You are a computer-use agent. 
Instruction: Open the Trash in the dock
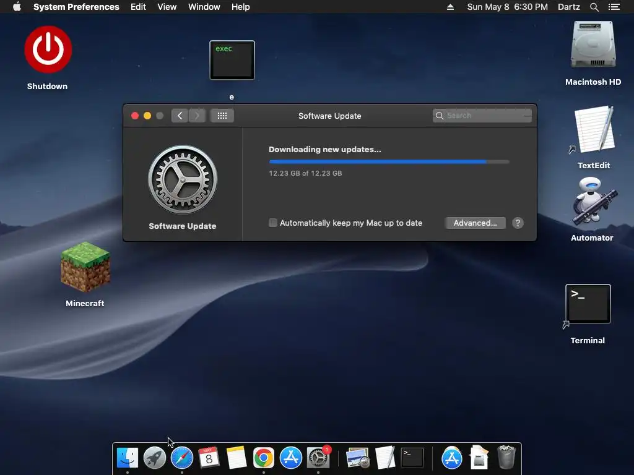pyautogui.click(x=506, y=458)
